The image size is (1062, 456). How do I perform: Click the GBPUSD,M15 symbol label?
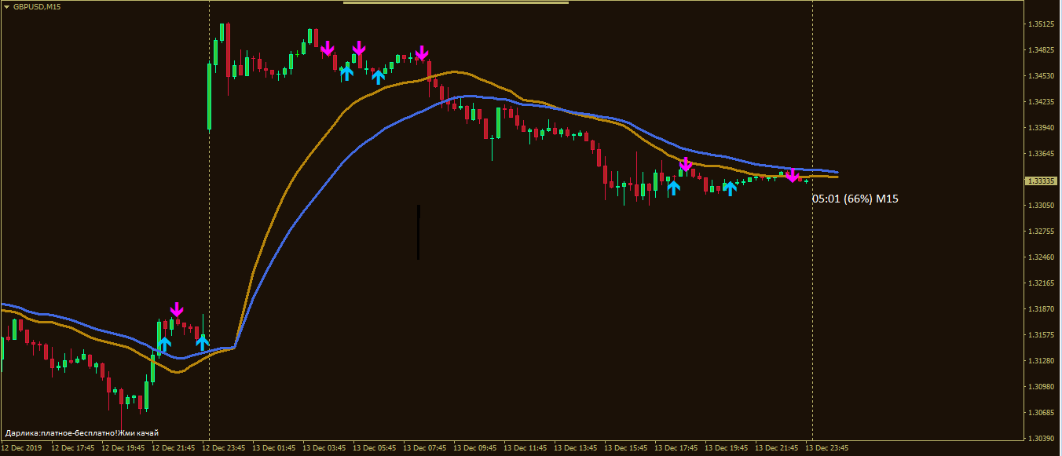pyautogui.click(x=36, y=6)
